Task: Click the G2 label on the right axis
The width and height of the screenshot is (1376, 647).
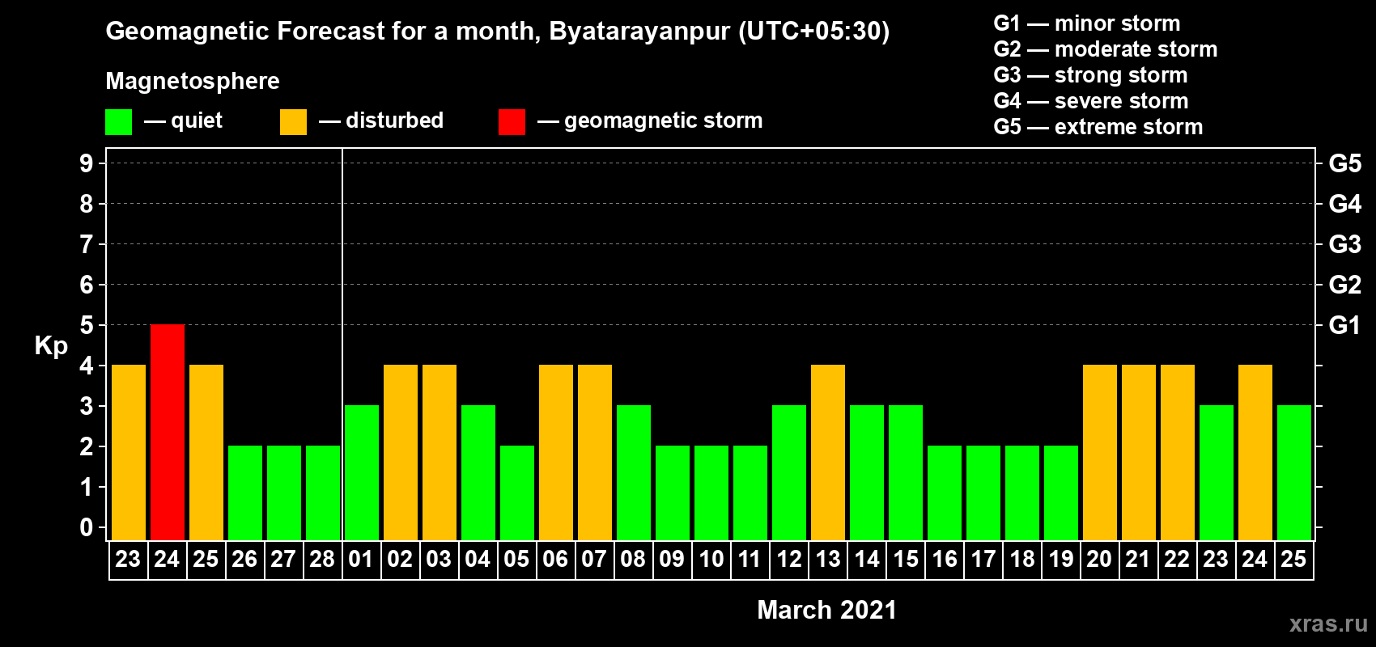Action: tap(1344, 285)
